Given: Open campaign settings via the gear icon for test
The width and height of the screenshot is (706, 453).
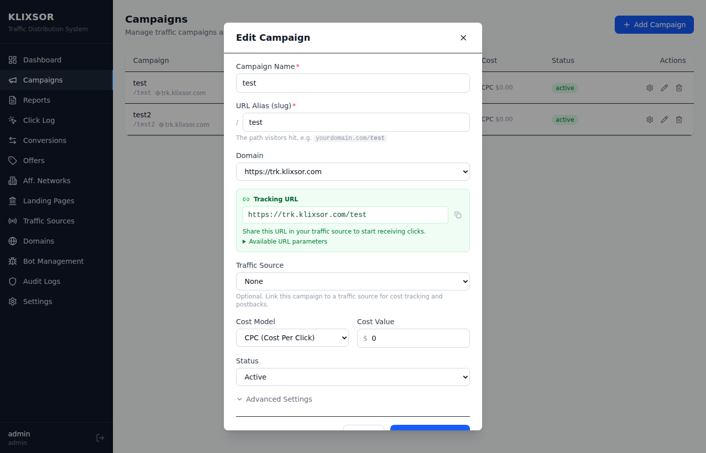Looking at the screenshot, I should click(650, 88).
